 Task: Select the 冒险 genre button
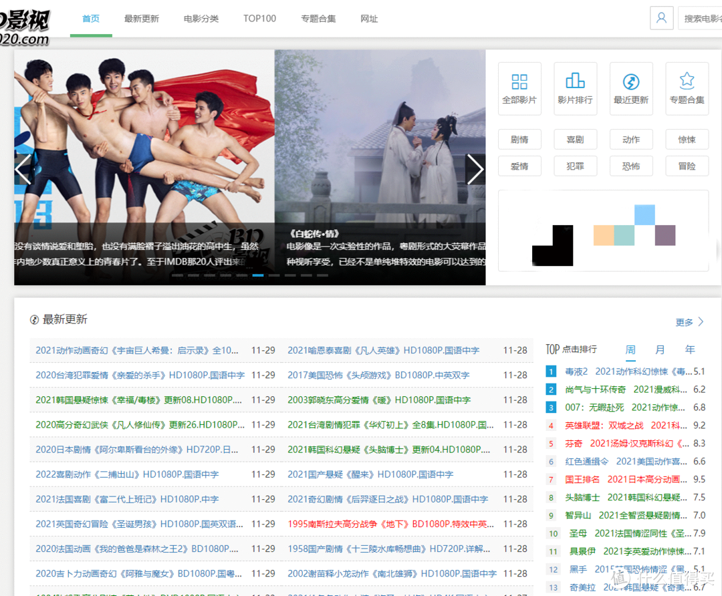point(687,166)
